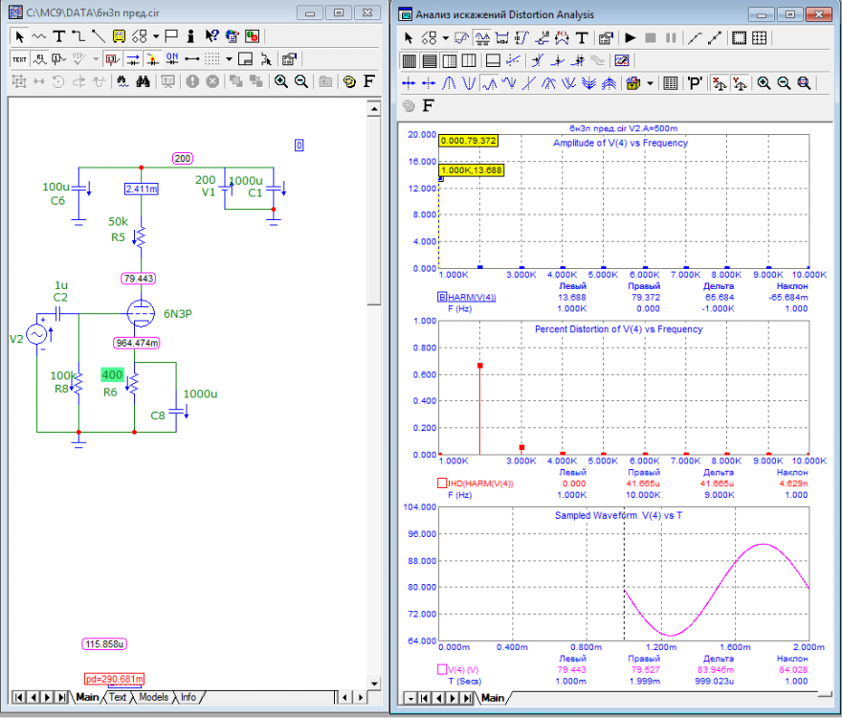The height and width of the screenshot is (718, 842).
Task: Toggle HARM(V(4)) curve selection box
Action: coord(442,297)
